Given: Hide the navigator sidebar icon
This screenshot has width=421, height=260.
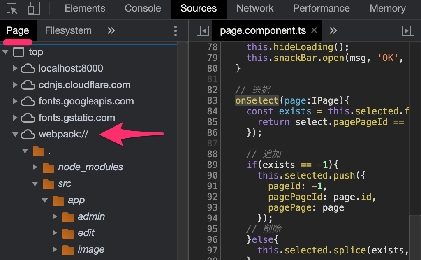Looking at the screenshot, I should [202, 31].
